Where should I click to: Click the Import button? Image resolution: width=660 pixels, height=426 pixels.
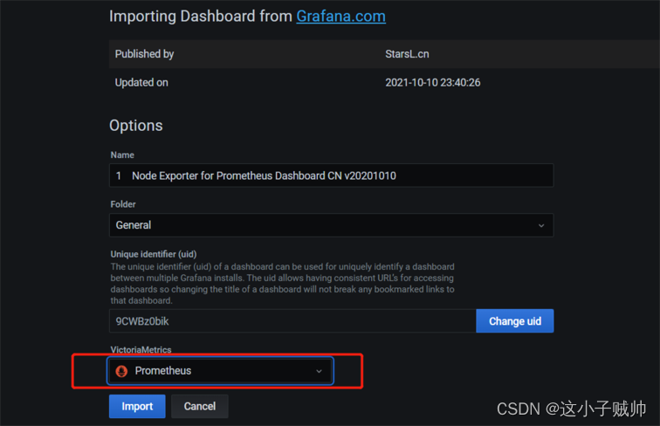coord(137,406)
